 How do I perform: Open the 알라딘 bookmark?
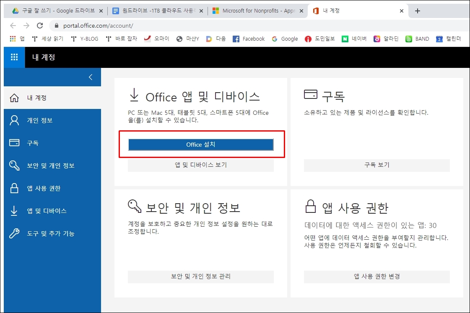tap(386, 39)
